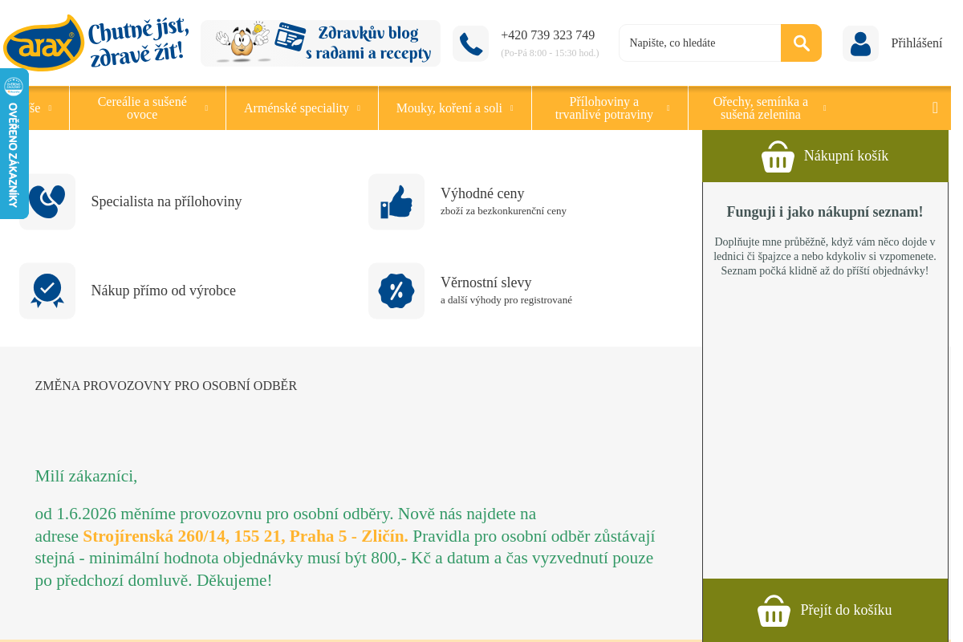
Task: Open Přílohoviny a trvanlivé potraviny menu
Action: point(604,108)
